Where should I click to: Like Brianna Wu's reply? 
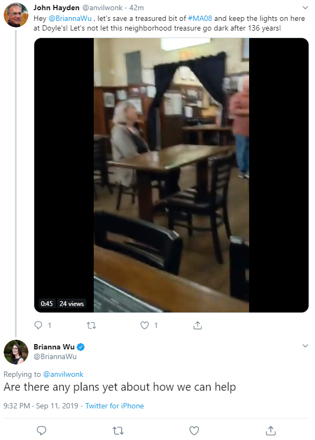(194, 430)
